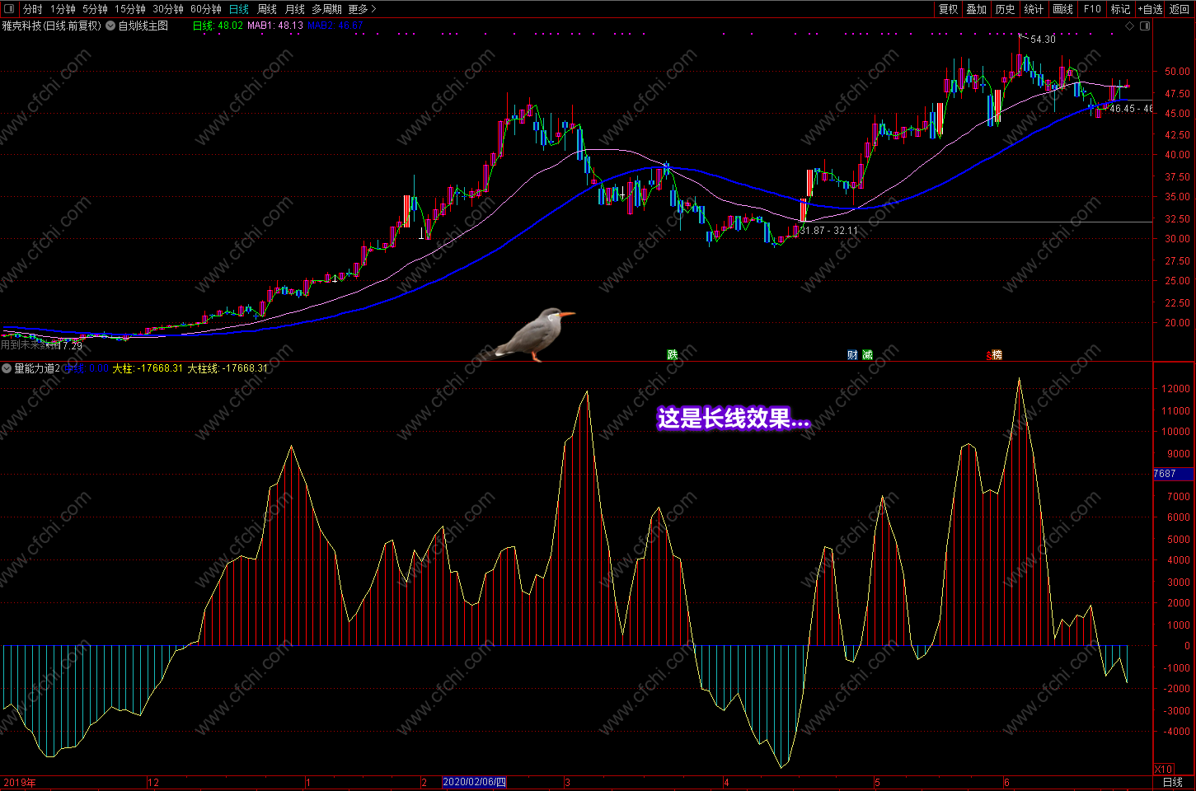Click the 日线 label at bottom-right corner
The height and width of the screenshot is (791, 1196).
pyautogui.click(x=1172, y=782)
